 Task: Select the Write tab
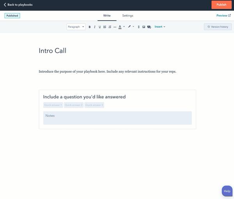[x=107, y=16]
